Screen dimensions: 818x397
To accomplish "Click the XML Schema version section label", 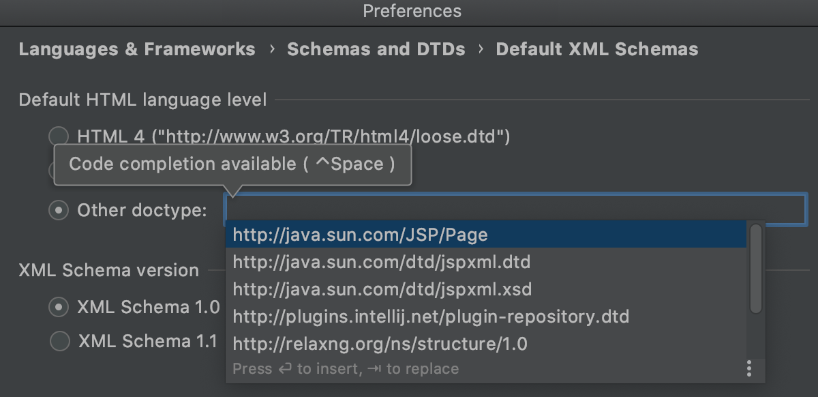I will [108, 270].
